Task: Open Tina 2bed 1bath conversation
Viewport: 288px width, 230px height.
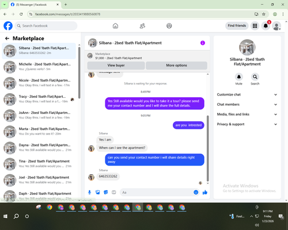Action: pyautogui.click(x=39, y=164)
